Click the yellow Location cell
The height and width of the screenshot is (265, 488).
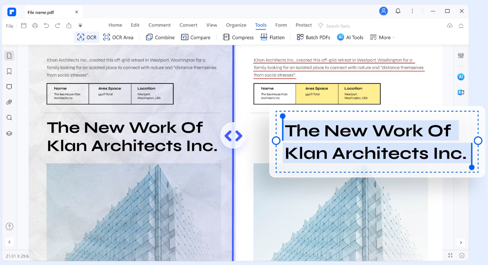coord(359,93)
